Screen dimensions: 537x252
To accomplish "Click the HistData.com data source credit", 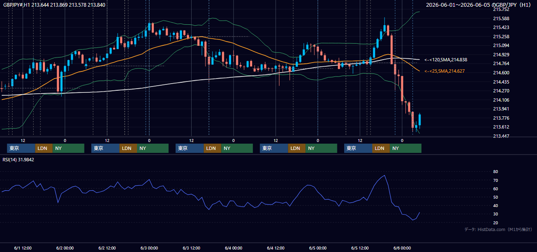I will (x=498, y=229).
